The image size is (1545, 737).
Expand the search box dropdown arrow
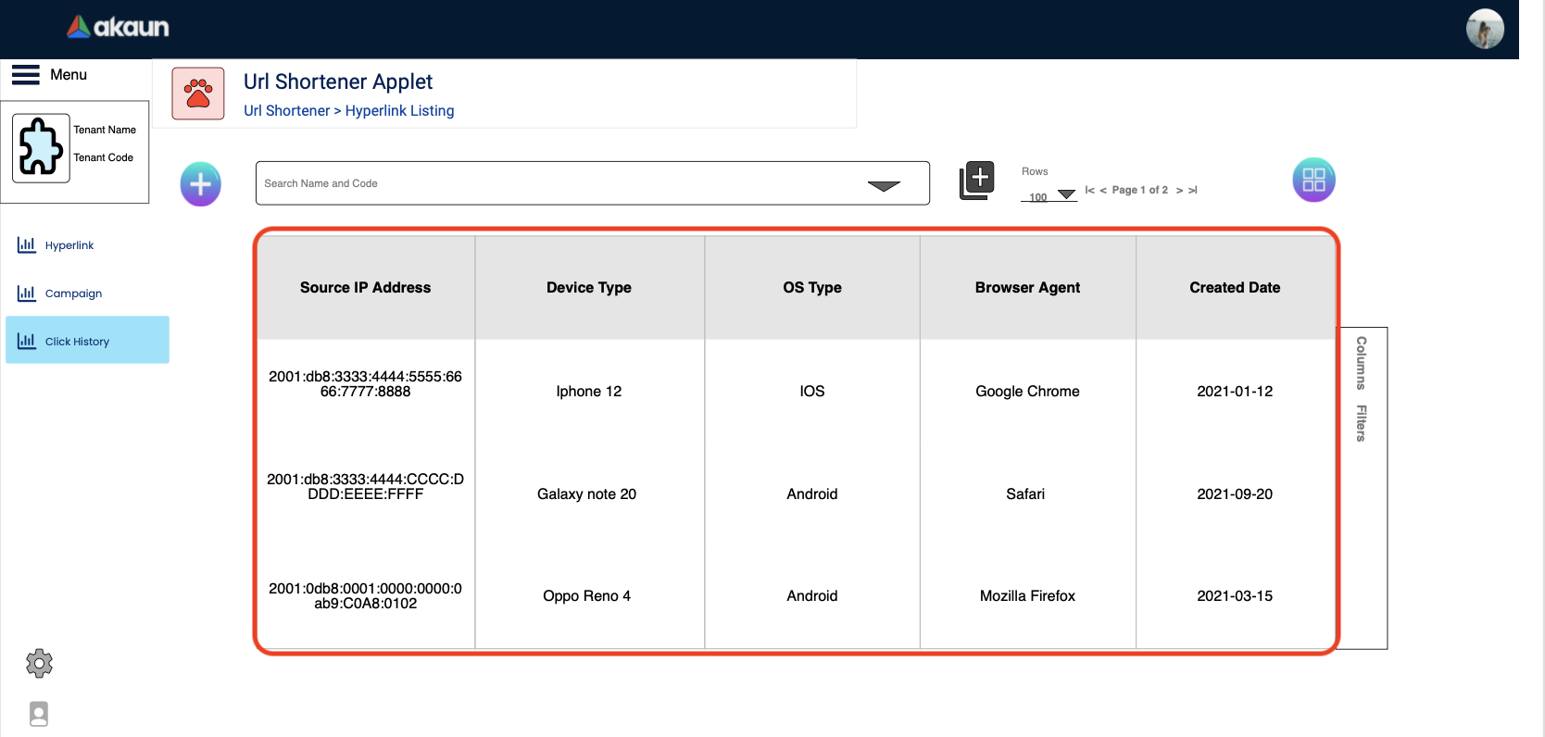click(884, 185)
